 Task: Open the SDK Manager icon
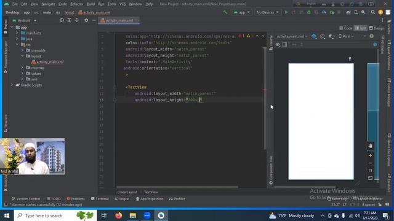coord(363,12)
